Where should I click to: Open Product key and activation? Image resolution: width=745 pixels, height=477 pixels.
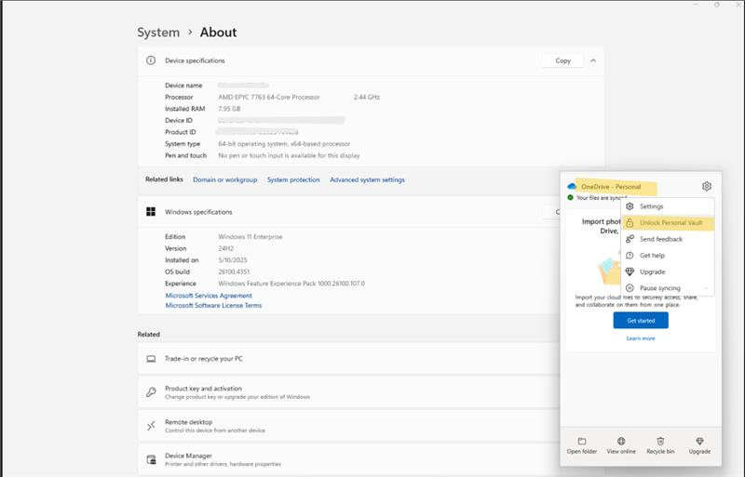pyautogui.click(x=349, y=392)
